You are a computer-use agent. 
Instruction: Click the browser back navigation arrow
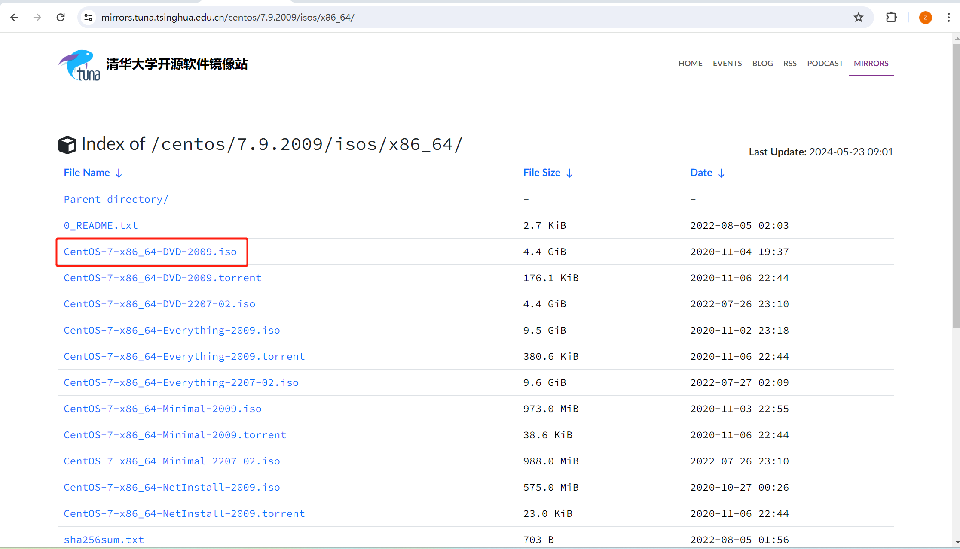coord(14,17)
